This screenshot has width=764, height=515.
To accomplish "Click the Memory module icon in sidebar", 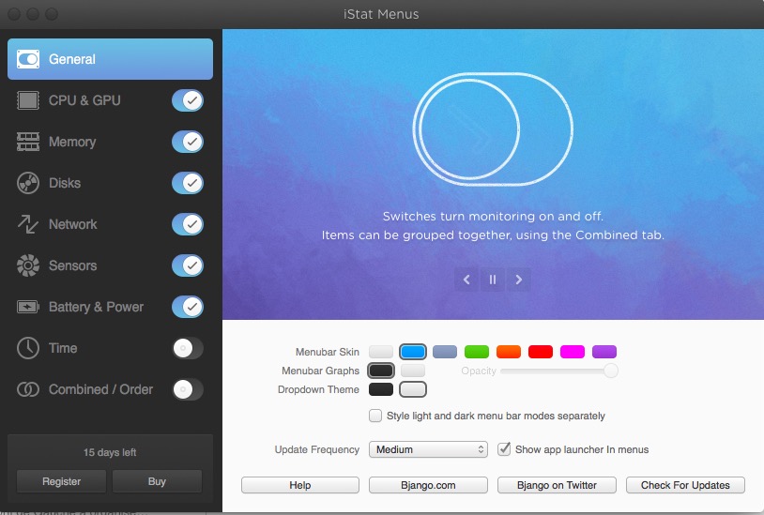I will point(28,142).
